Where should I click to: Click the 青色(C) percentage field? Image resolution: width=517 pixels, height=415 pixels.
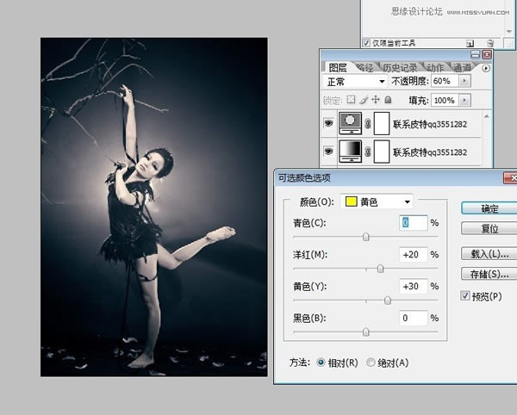click(x=413, y=223)
